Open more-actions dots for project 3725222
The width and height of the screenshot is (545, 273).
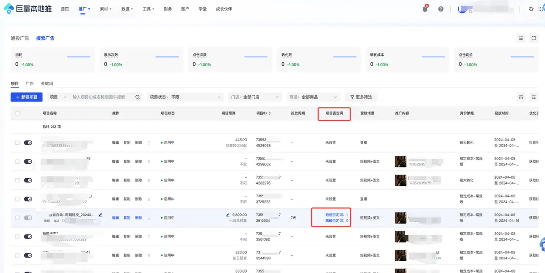coord(149,199)
